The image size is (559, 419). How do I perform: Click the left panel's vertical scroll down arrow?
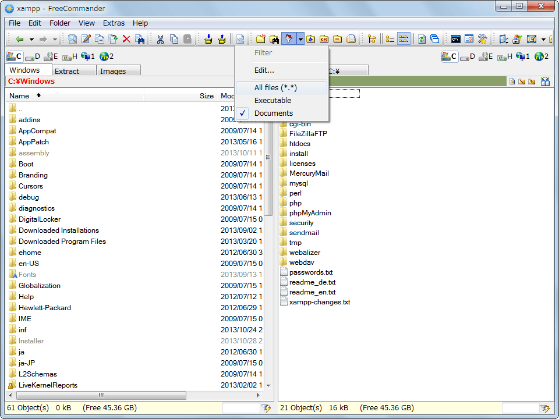click(269, 385)
